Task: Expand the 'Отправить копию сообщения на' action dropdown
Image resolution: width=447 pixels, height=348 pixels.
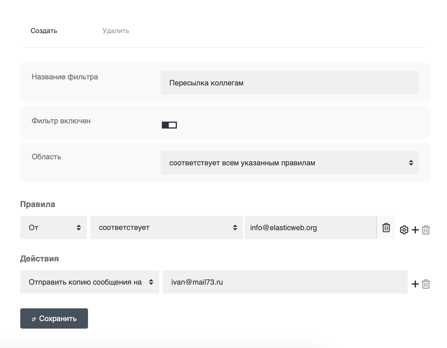Action: point(90,282)
